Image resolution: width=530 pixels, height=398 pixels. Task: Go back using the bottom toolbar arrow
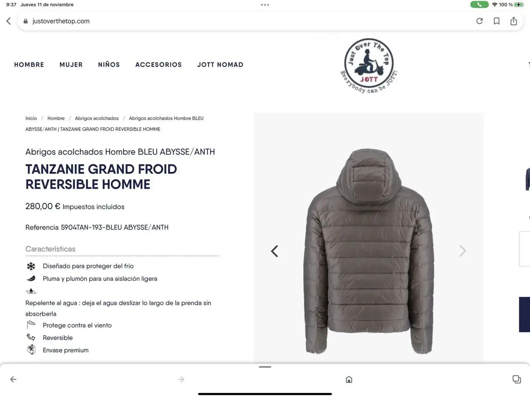tap(13, 379)
